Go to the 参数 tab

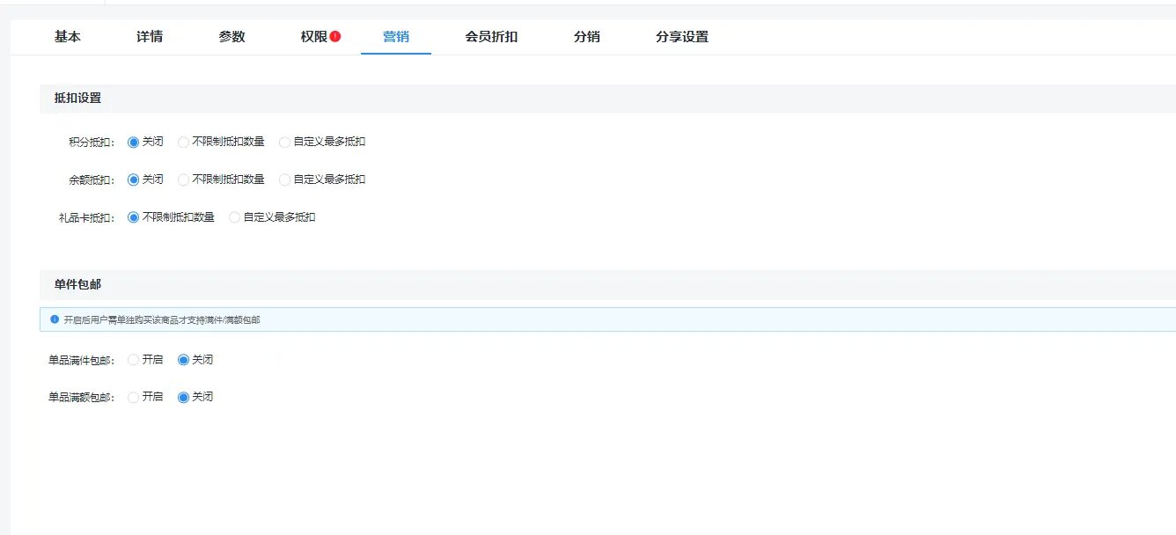tap(232, 37)
